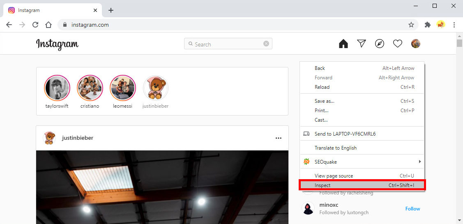Open minoxc profile name
The height and width of the screenshot is (224, 463).
tap(328, 205)
